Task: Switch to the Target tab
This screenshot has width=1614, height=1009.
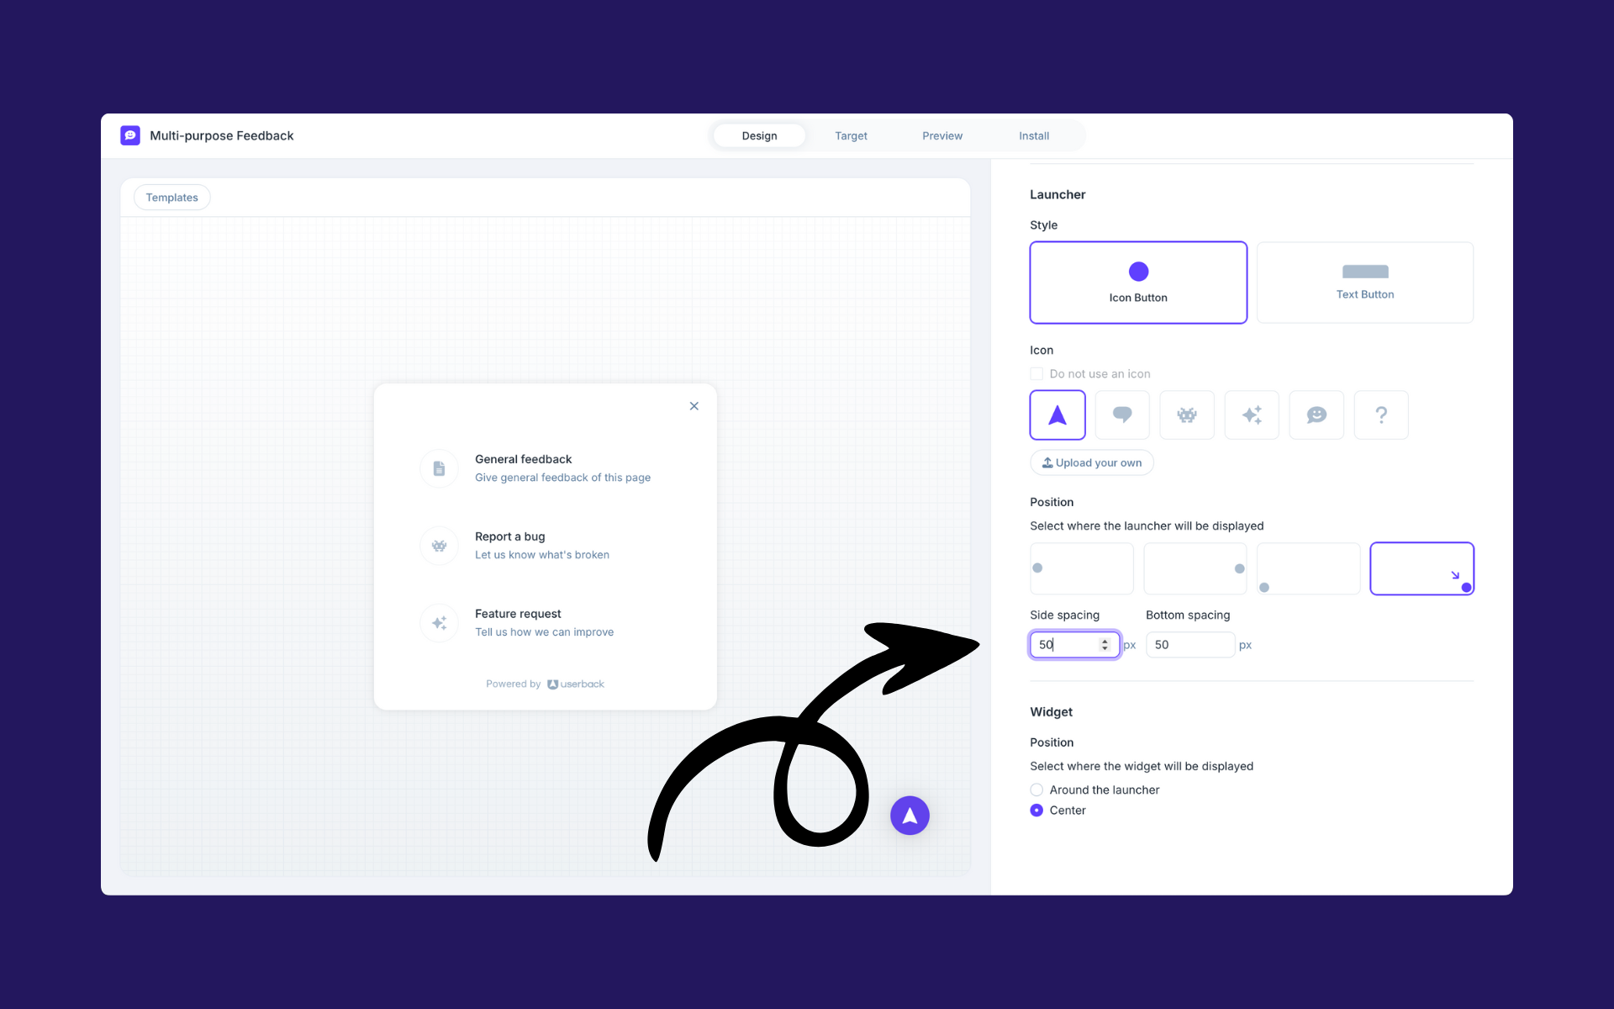Action: (x=851, y=135)
